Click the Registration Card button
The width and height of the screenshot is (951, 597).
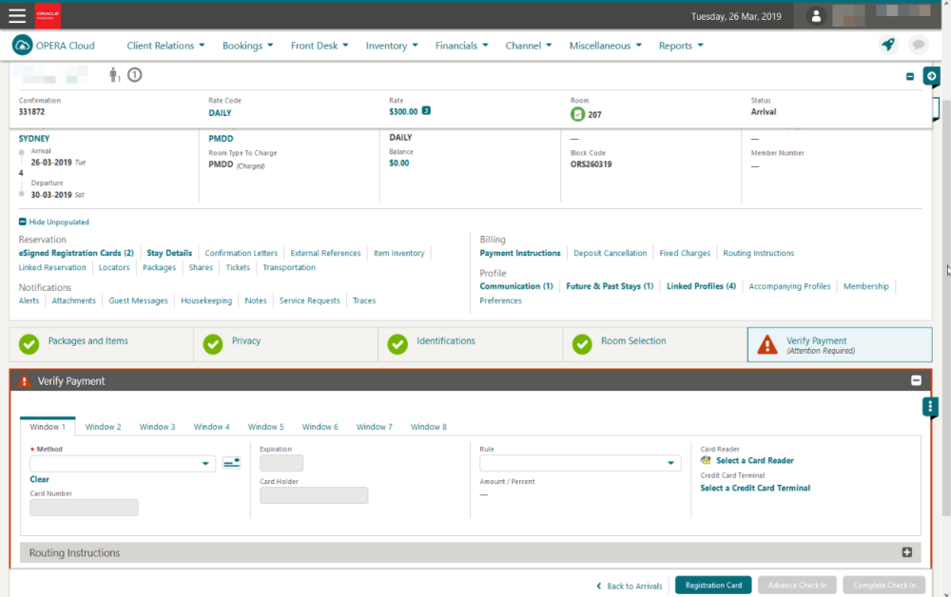[713, 585]
